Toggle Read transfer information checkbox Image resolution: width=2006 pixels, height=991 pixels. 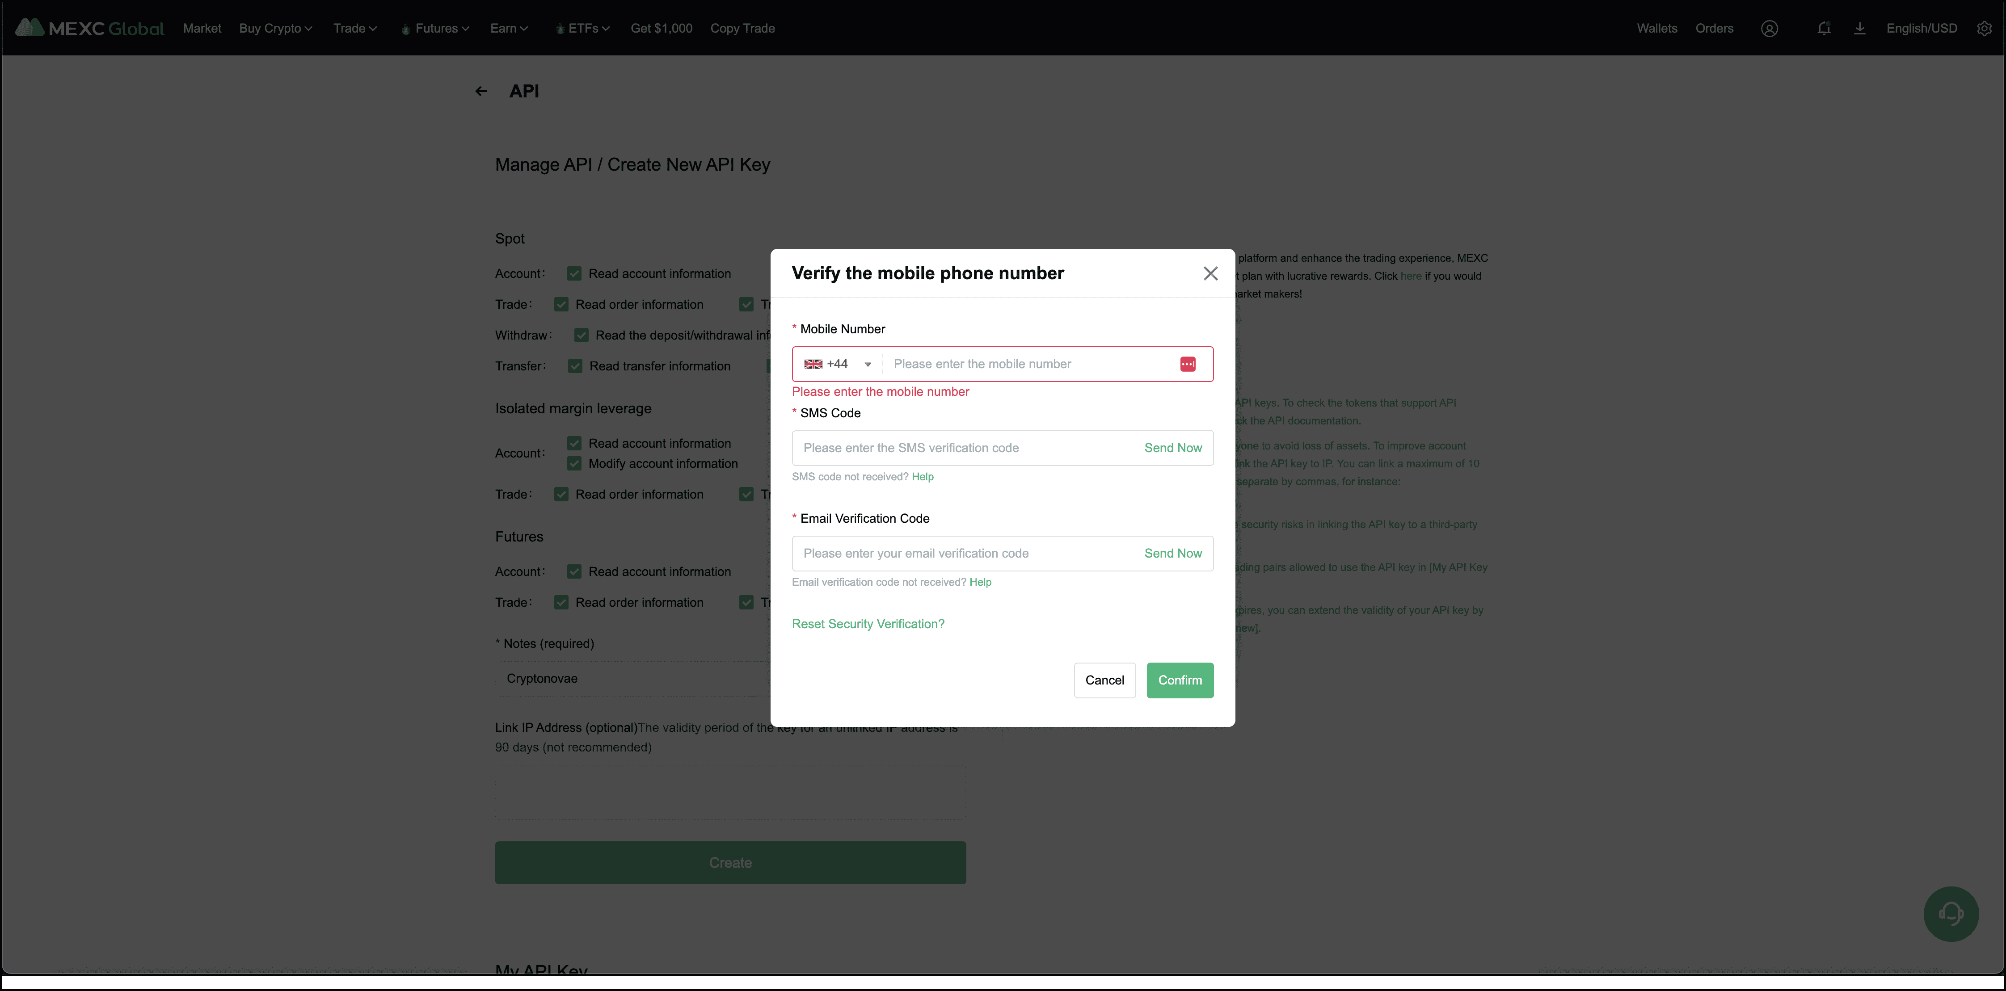coord(576,366)
